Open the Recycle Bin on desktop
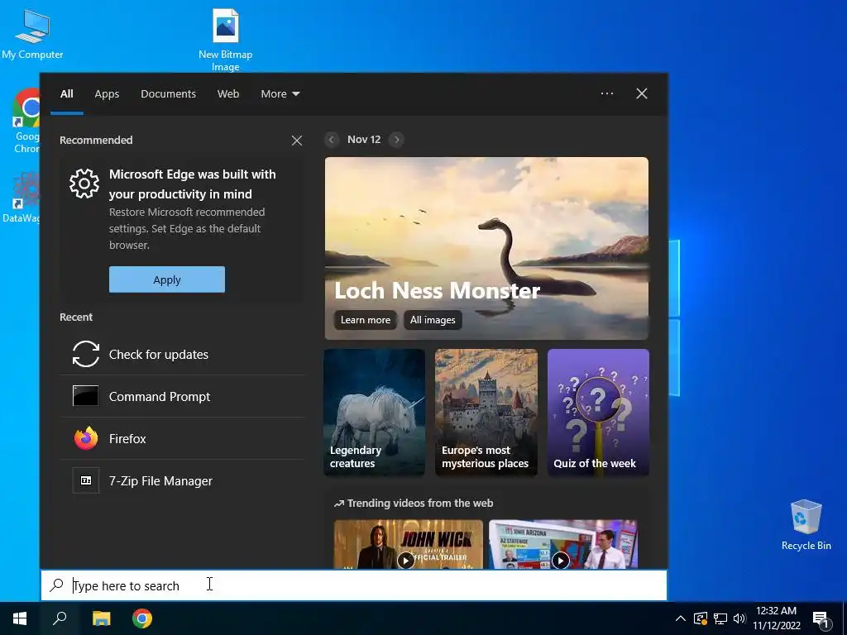The height and width of the screenshot is (635, 847). coord(806,523)
